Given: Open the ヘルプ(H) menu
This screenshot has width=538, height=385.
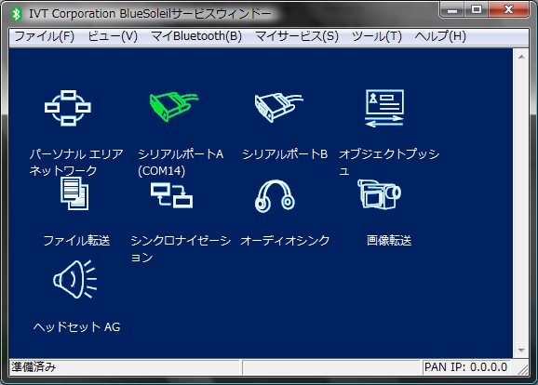Looking at the screenshot, I should pos(440,36).
